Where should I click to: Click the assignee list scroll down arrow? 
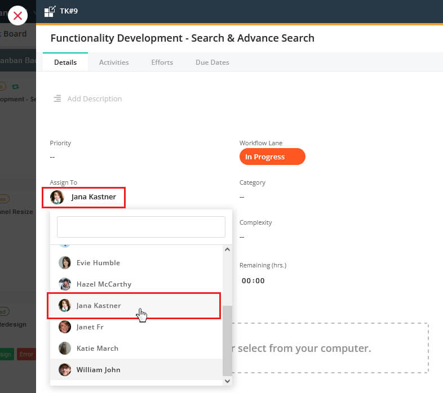[228, 381]
